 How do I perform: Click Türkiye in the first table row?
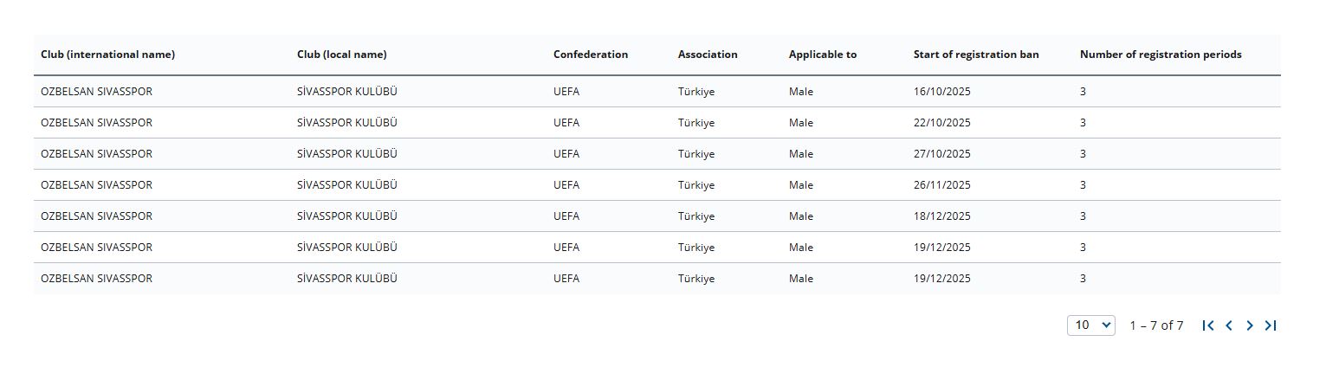pos(696,92)
